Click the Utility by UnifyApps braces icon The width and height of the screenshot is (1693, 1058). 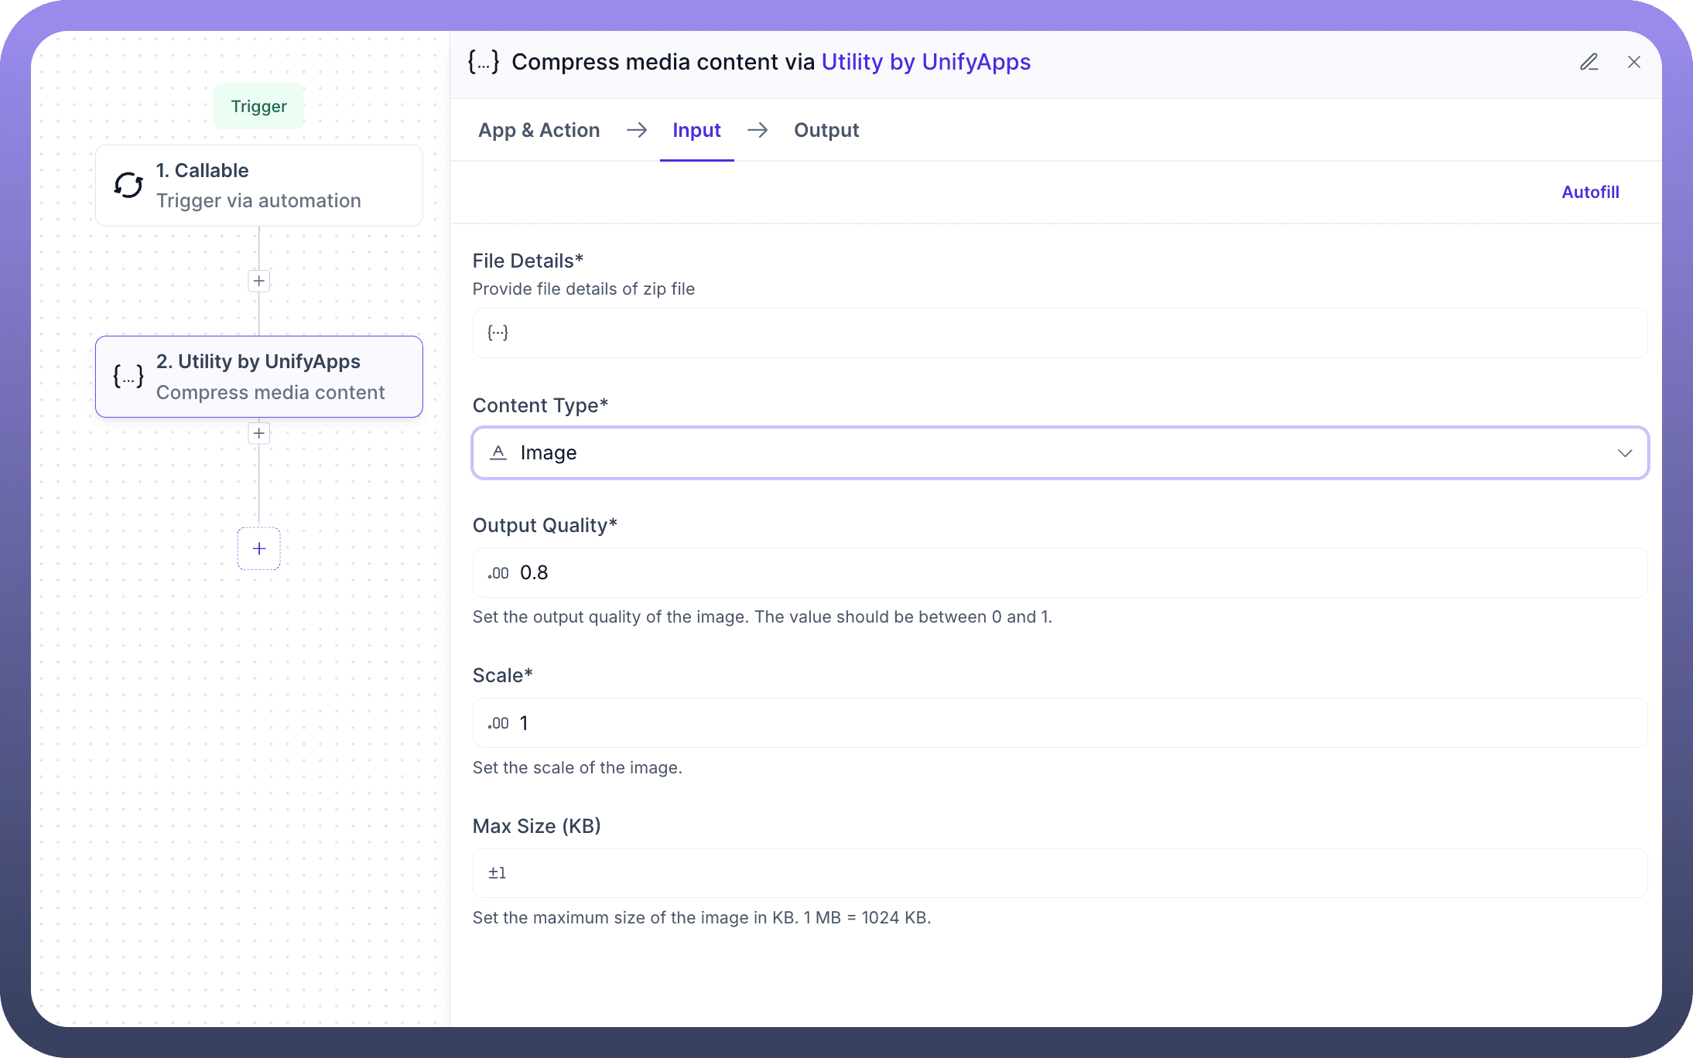[x=128, y=377]
